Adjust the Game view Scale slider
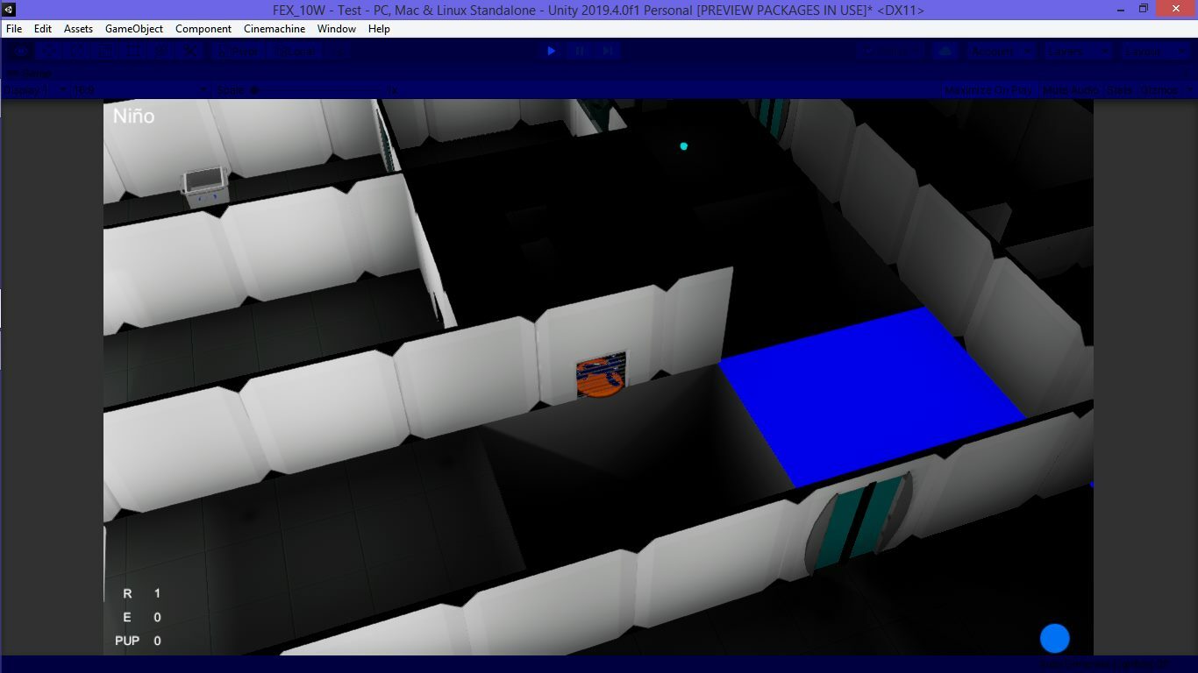 tap(289, 90)
